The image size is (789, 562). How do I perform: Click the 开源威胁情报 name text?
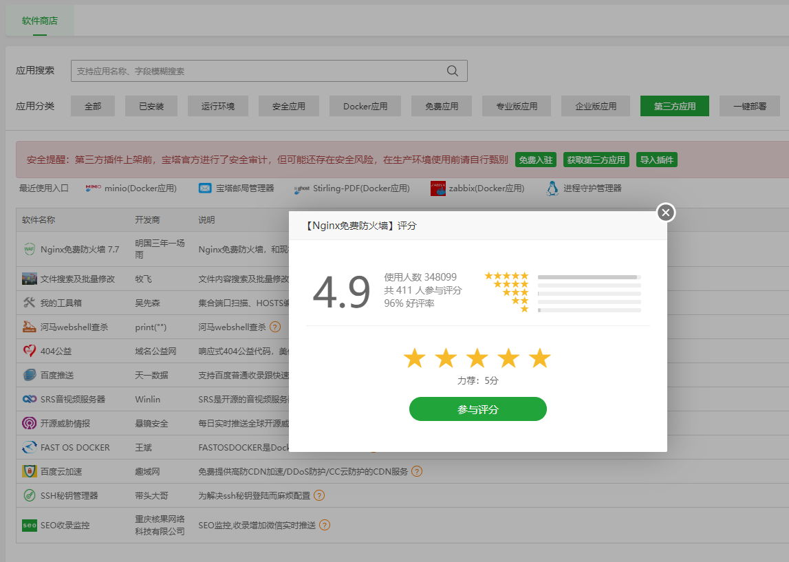click(65, 423)
